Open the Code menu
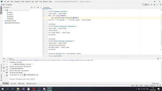Screen dimensions: 162x91 23,2
